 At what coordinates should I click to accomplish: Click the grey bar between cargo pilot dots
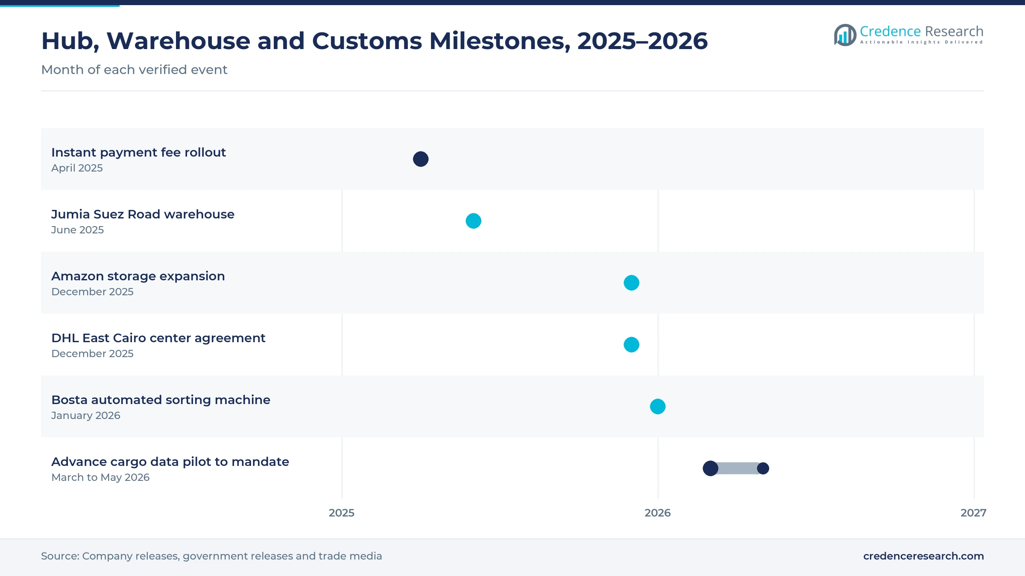pyautogui.click(x=738, y=468)
